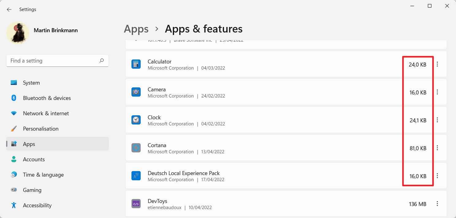The width and height of the screenshot is (456, 218).
Task: Open the Time & language settings icon
Action: (14, 174)
